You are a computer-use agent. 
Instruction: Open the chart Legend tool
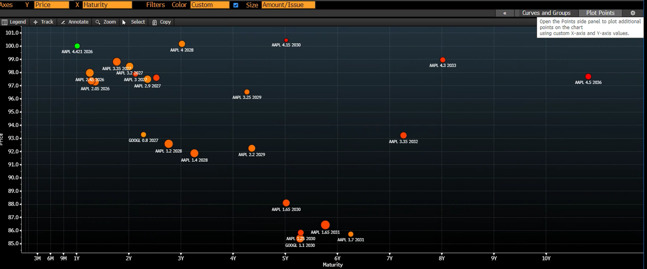(x=14, y=22)
